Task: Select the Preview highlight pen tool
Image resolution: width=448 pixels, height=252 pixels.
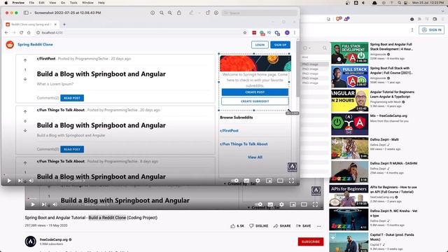Action: [191, 13]
